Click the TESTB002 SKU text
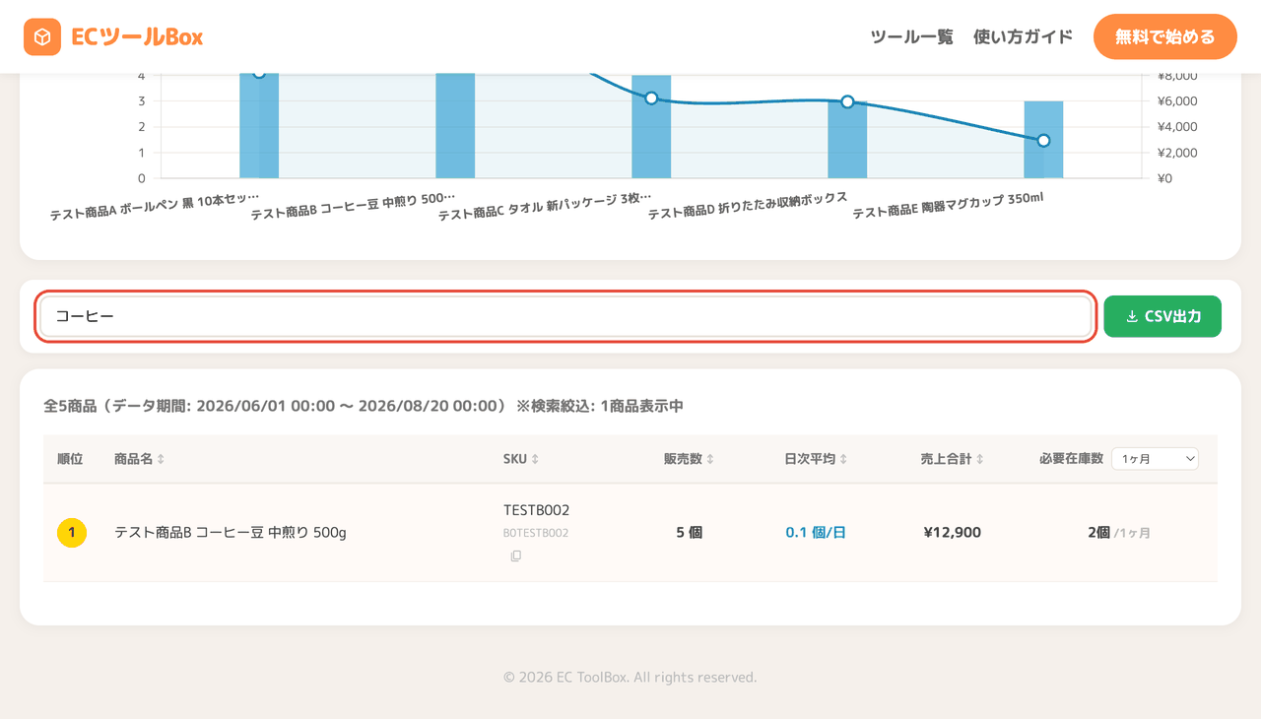Screen dimensions: 1261x719 536,510
